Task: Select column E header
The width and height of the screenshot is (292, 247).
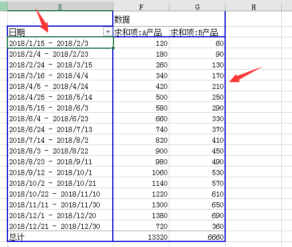Action: coord(60,6)
